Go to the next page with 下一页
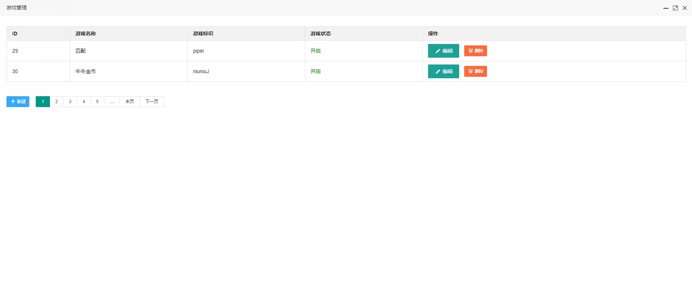Viewport: 692px width, 306px height. pyautogui.click(x=151, y=102)
